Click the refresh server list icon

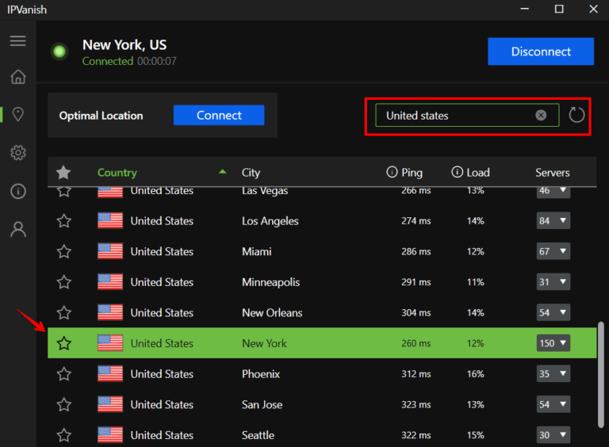coord(576,115)
